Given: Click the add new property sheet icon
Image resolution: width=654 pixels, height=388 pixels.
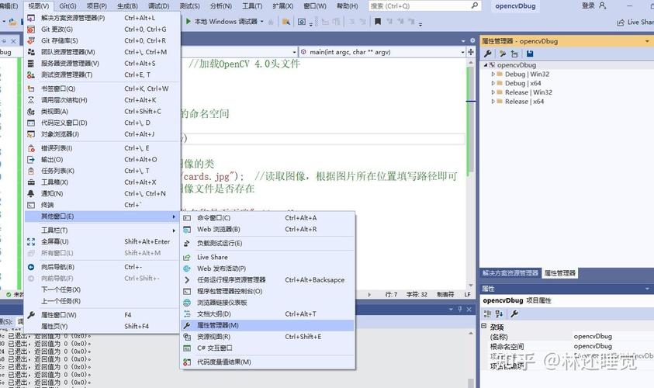Looking at the screenshot, I should [x=502, y=54].
